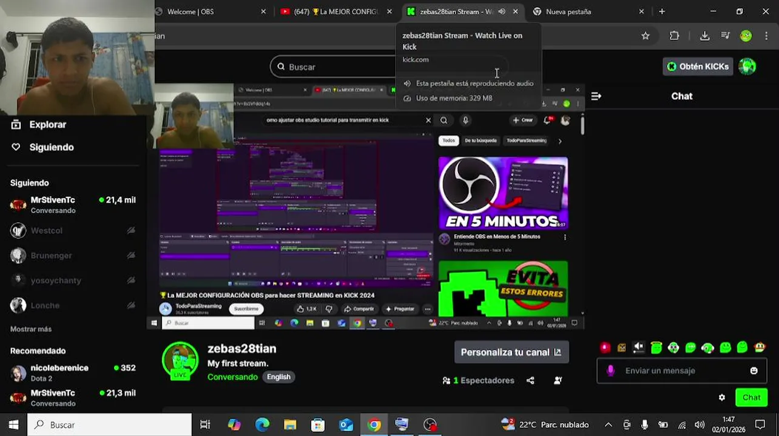This screenshot has height=436, width=779.
Task: Open Chrome downloads icon
Action: [x=704, y=36]
